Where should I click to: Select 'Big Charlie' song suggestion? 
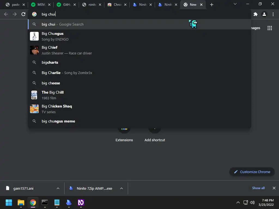(x=139, y=73)
